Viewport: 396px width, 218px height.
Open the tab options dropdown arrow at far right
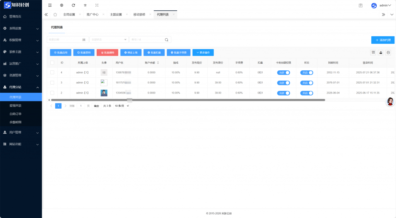(x=392, y=15)
